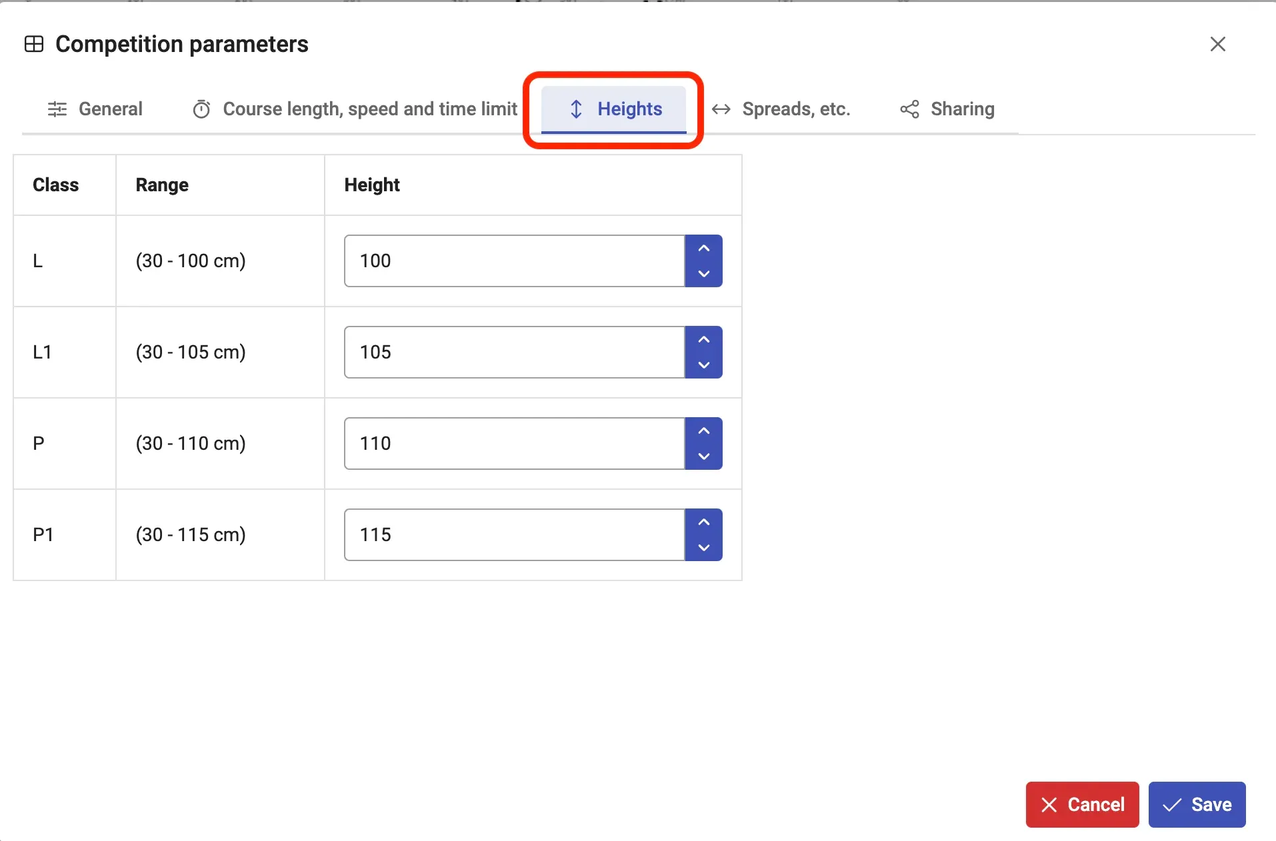Increase the L class height
Viewport: 1276px width, 841px height.
[x=703, y=249]
